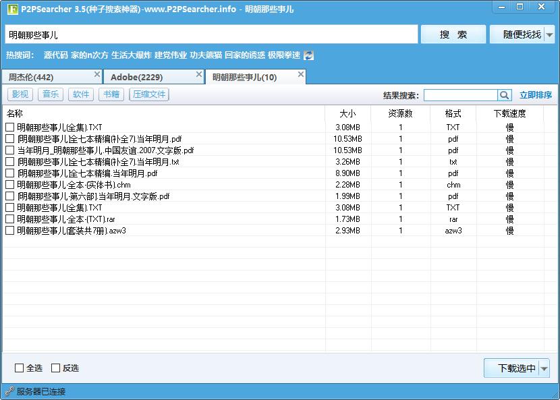Click hot word 生活大爆炸
This screenshot has width=560, height=400.
point(132,55)
